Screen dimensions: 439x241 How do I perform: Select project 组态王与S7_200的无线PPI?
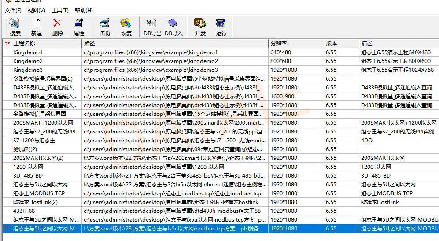point(47,132)
